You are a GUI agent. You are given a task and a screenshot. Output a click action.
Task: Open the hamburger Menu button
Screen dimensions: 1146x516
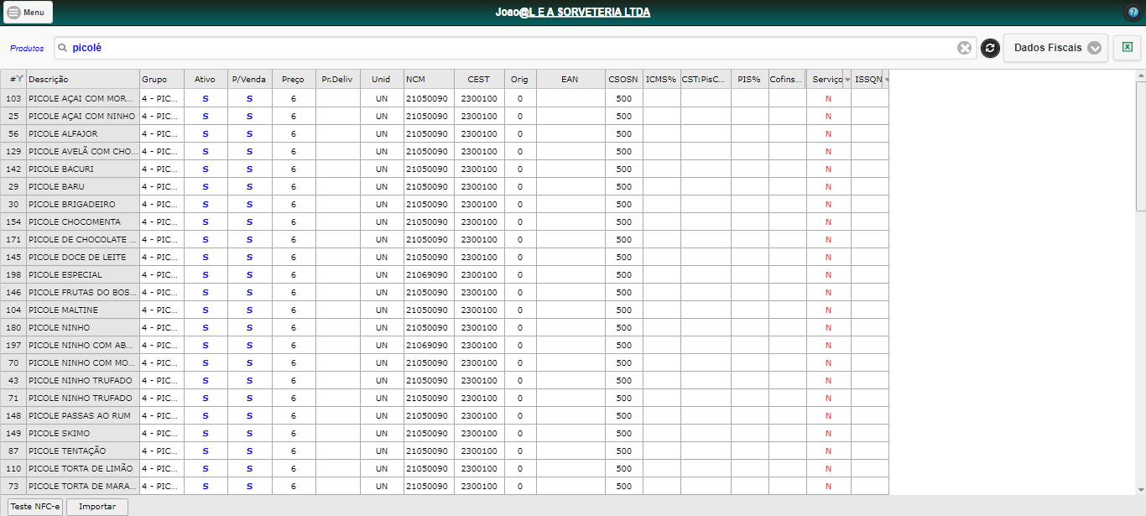(x=29, y=13)
